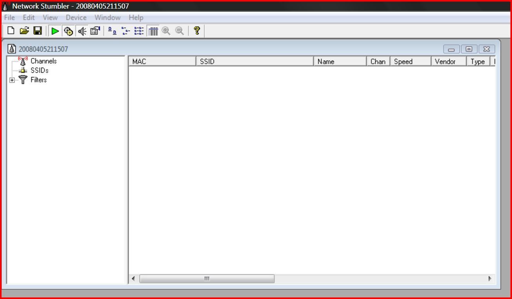Image resolution: width=512 pixels, height=299 pixels.
Task: Open the Help menu
Action: (x=136, y=18)
